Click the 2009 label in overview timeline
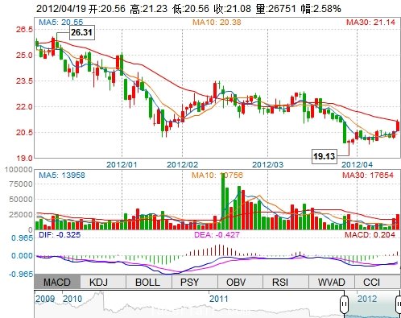This screenshot has height=318, width=401. 45,299
